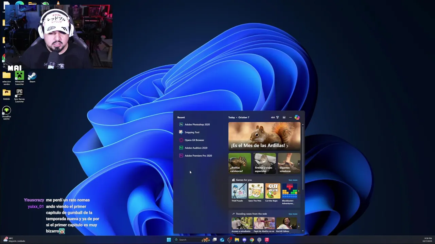
Task: Click See more beside Games for you
Action: 293,180
